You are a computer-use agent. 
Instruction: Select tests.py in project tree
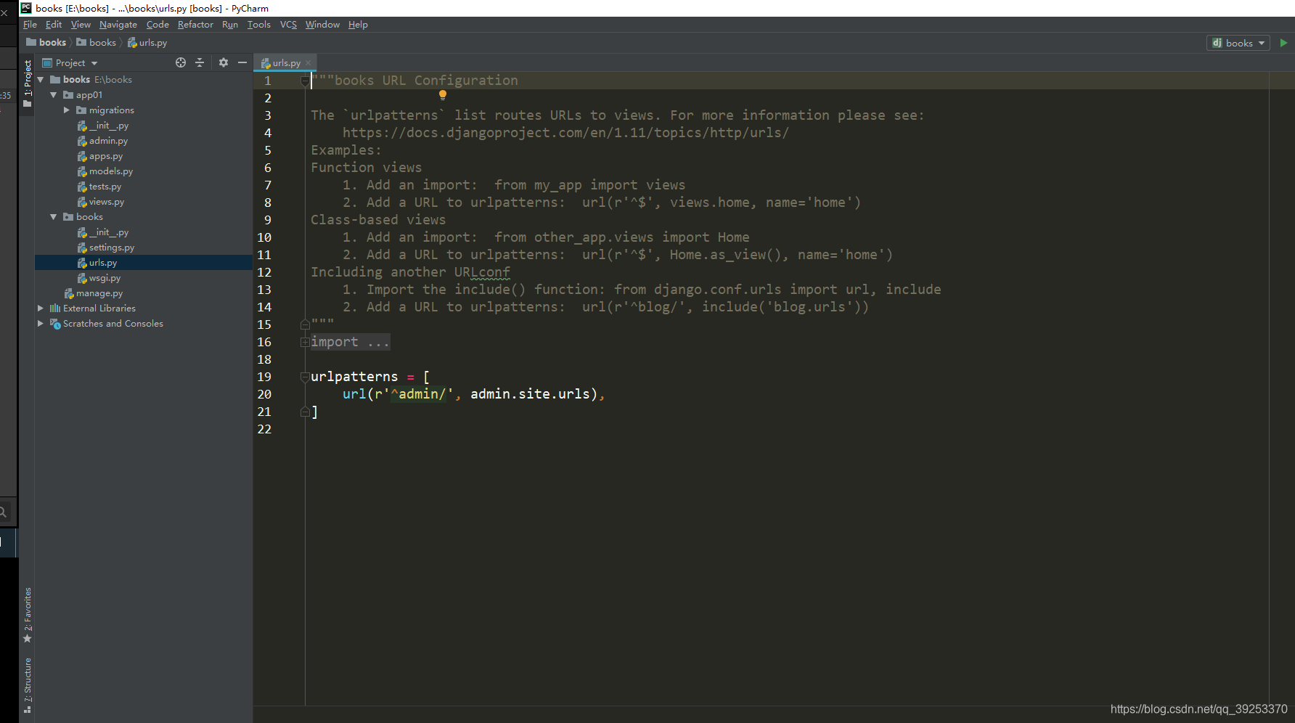pyautogui.click(x=105, y=187)
